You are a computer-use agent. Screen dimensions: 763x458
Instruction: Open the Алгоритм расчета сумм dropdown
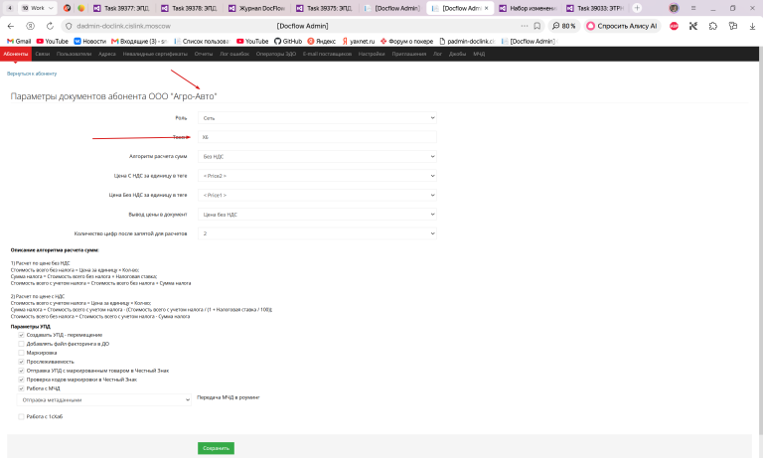[317, 156]
